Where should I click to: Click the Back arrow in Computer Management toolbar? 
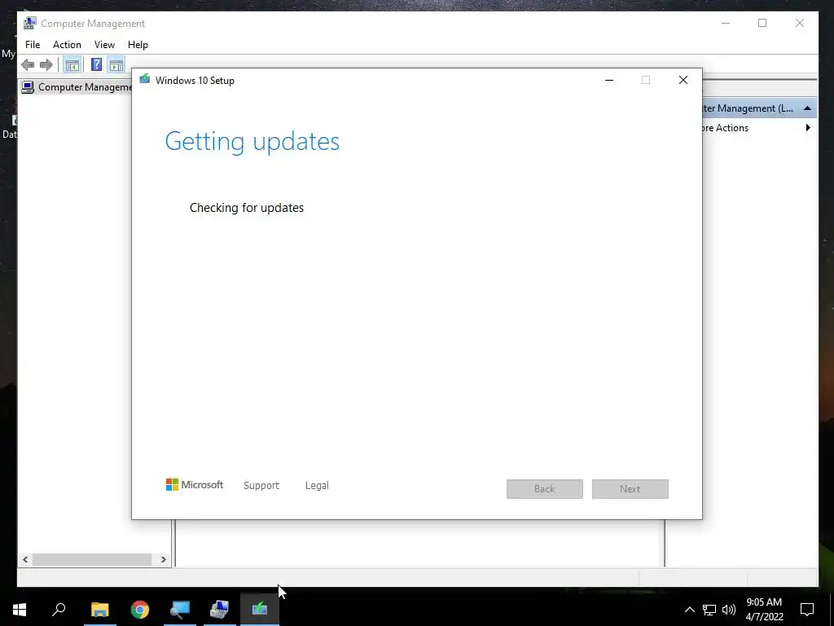pyautogui.click(x=28, y=65)
